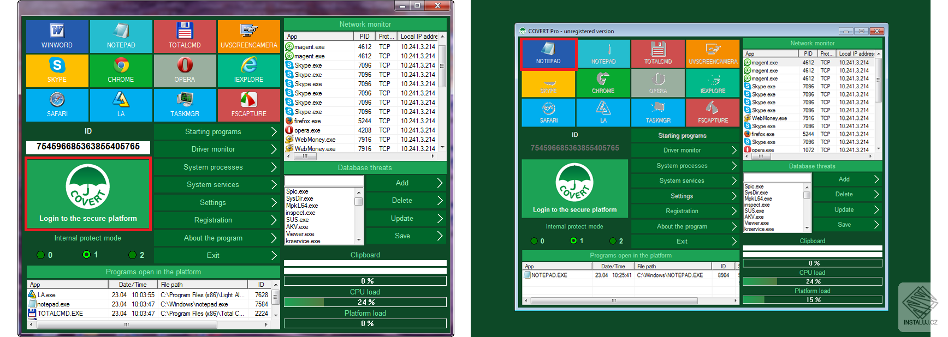The width and height of the screenshot is (948, 337).
Task: Choose protect mode 0 in COVERT Pro window
Action: pyautogui.click(x=534, y=241)
